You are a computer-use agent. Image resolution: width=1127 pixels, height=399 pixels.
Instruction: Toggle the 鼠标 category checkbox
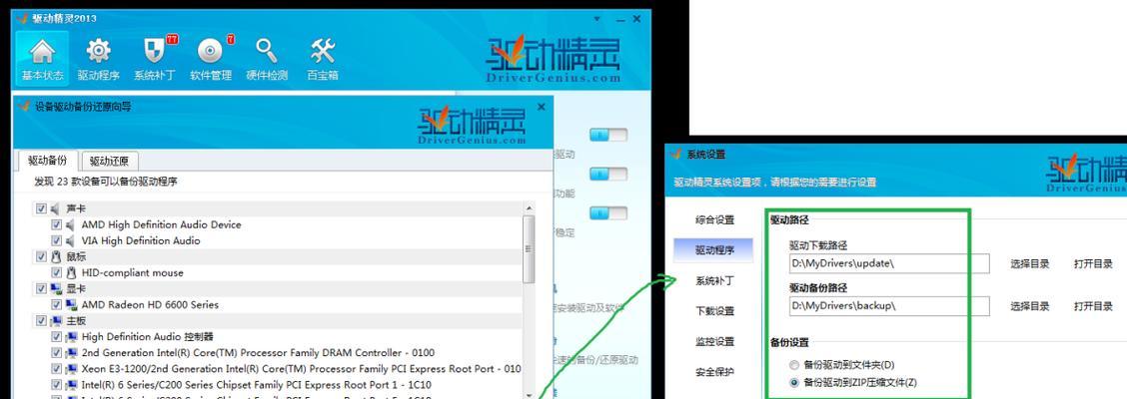coord(41,256)
